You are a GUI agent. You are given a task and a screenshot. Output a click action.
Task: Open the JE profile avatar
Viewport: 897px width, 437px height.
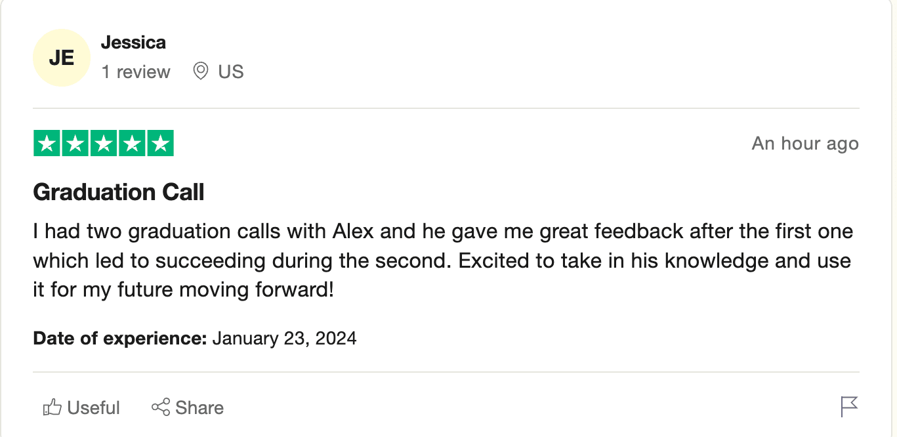point(61,58)
